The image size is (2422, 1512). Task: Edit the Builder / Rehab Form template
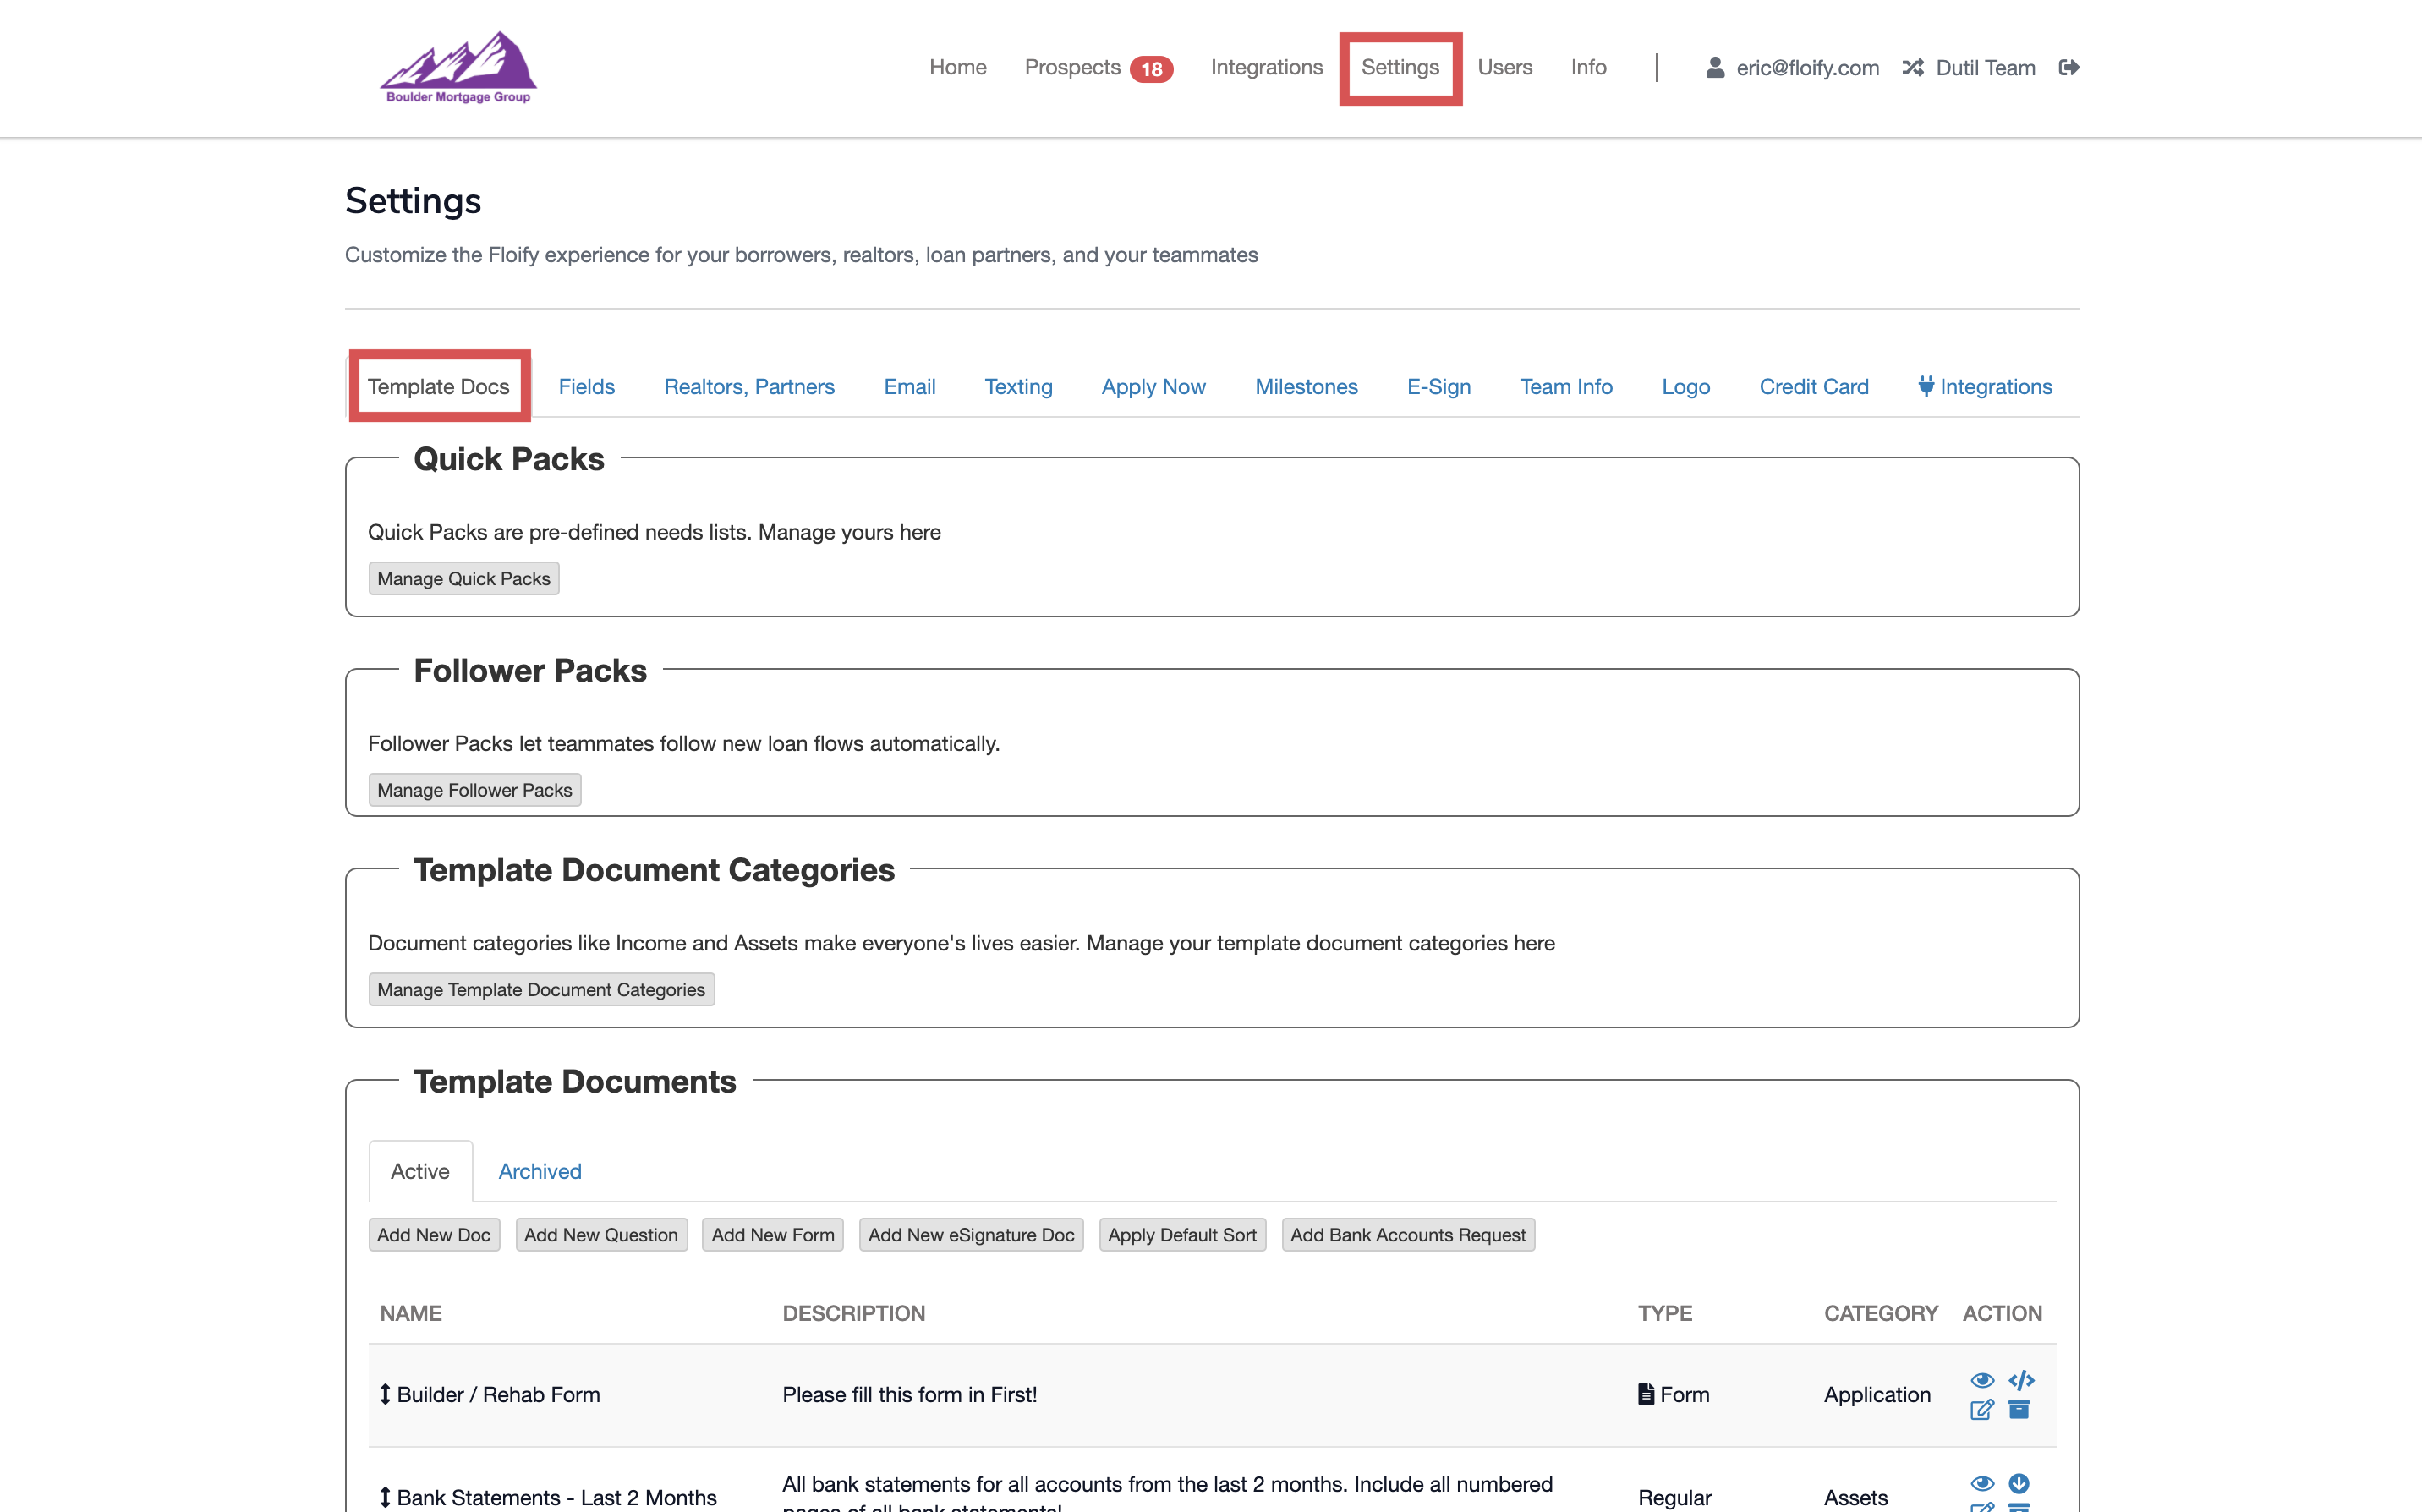click(x=1981, y=1410)
